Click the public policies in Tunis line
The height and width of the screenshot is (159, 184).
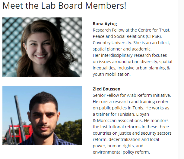coord(131,108)
